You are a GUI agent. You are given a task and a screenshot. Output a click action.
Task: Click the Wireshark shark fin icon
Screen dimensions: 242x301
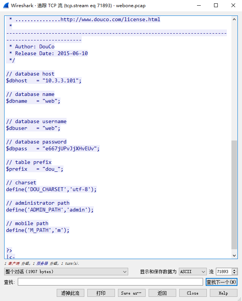coord(6,5)
